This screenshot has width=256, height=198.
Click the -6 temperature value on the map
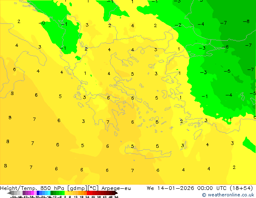225,47
